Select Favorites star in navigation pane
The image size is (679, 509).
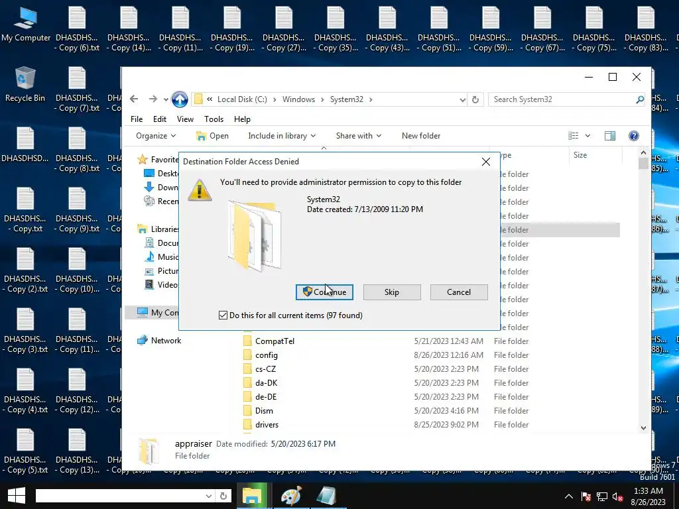143,160
